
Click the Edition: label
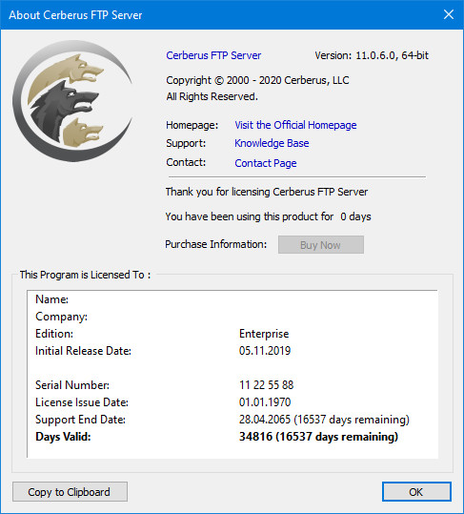(54, 334)
